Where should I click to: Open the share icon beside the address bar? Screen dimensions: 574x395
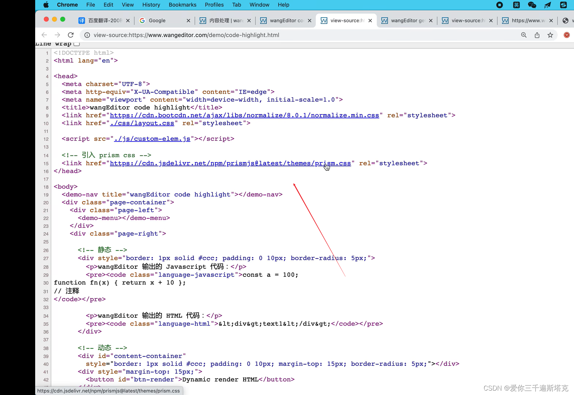[537, 35]
